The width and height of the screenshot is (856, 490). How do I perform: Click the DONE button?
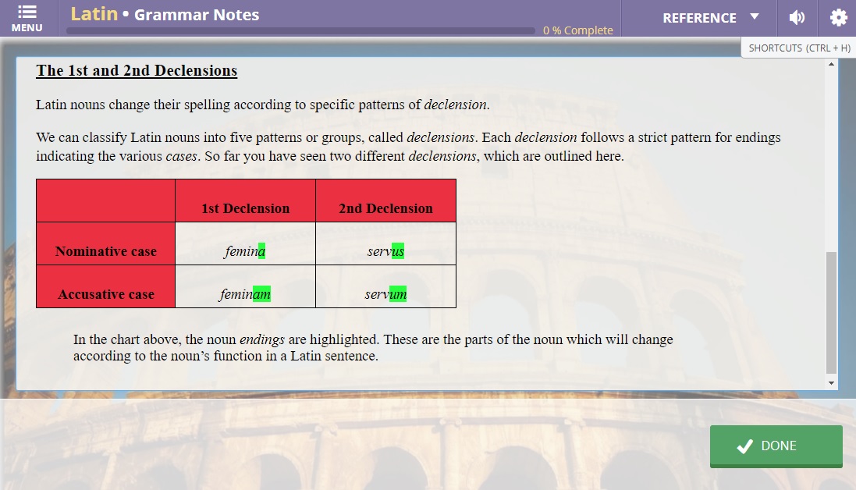click(x=776, y=446)
